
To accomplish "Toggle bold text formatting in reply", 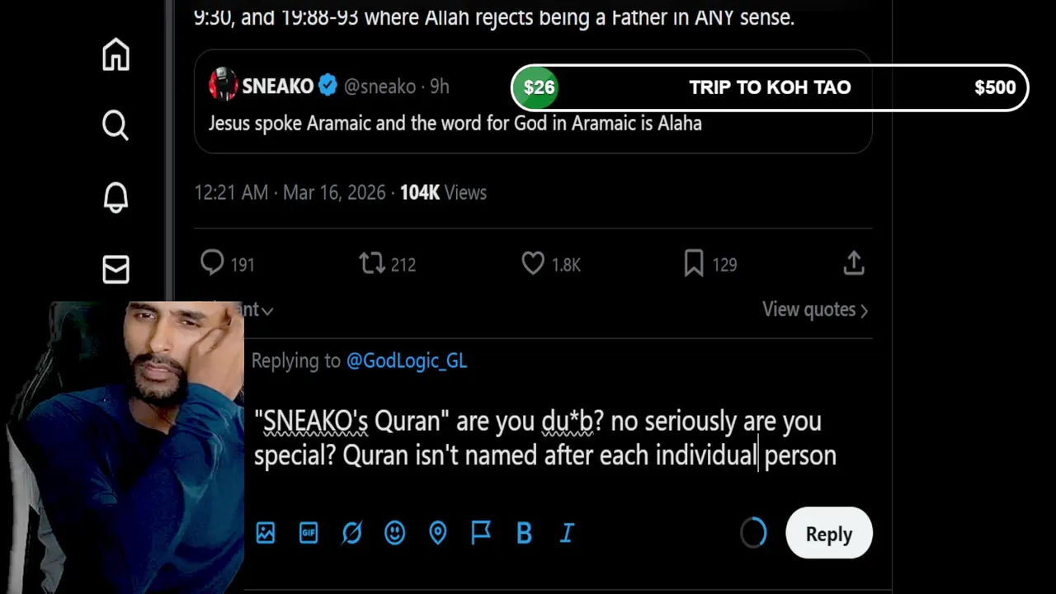I will (x=524, y=533).
